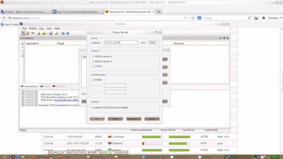Viewport: 283px width, 159px height.
Task: Click the save profile disk icon
Action: point(51,34)
